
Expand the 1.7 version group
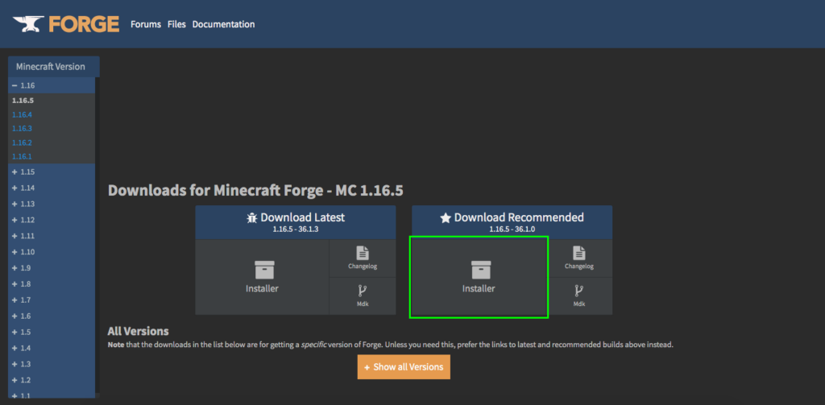[15, 300]
